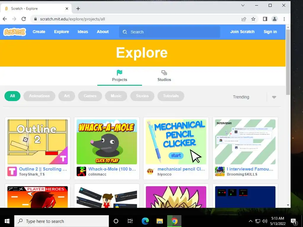The height and width of the screenshot is (227, 303).
Task: Open Windows Start menu
Action: 7,221
